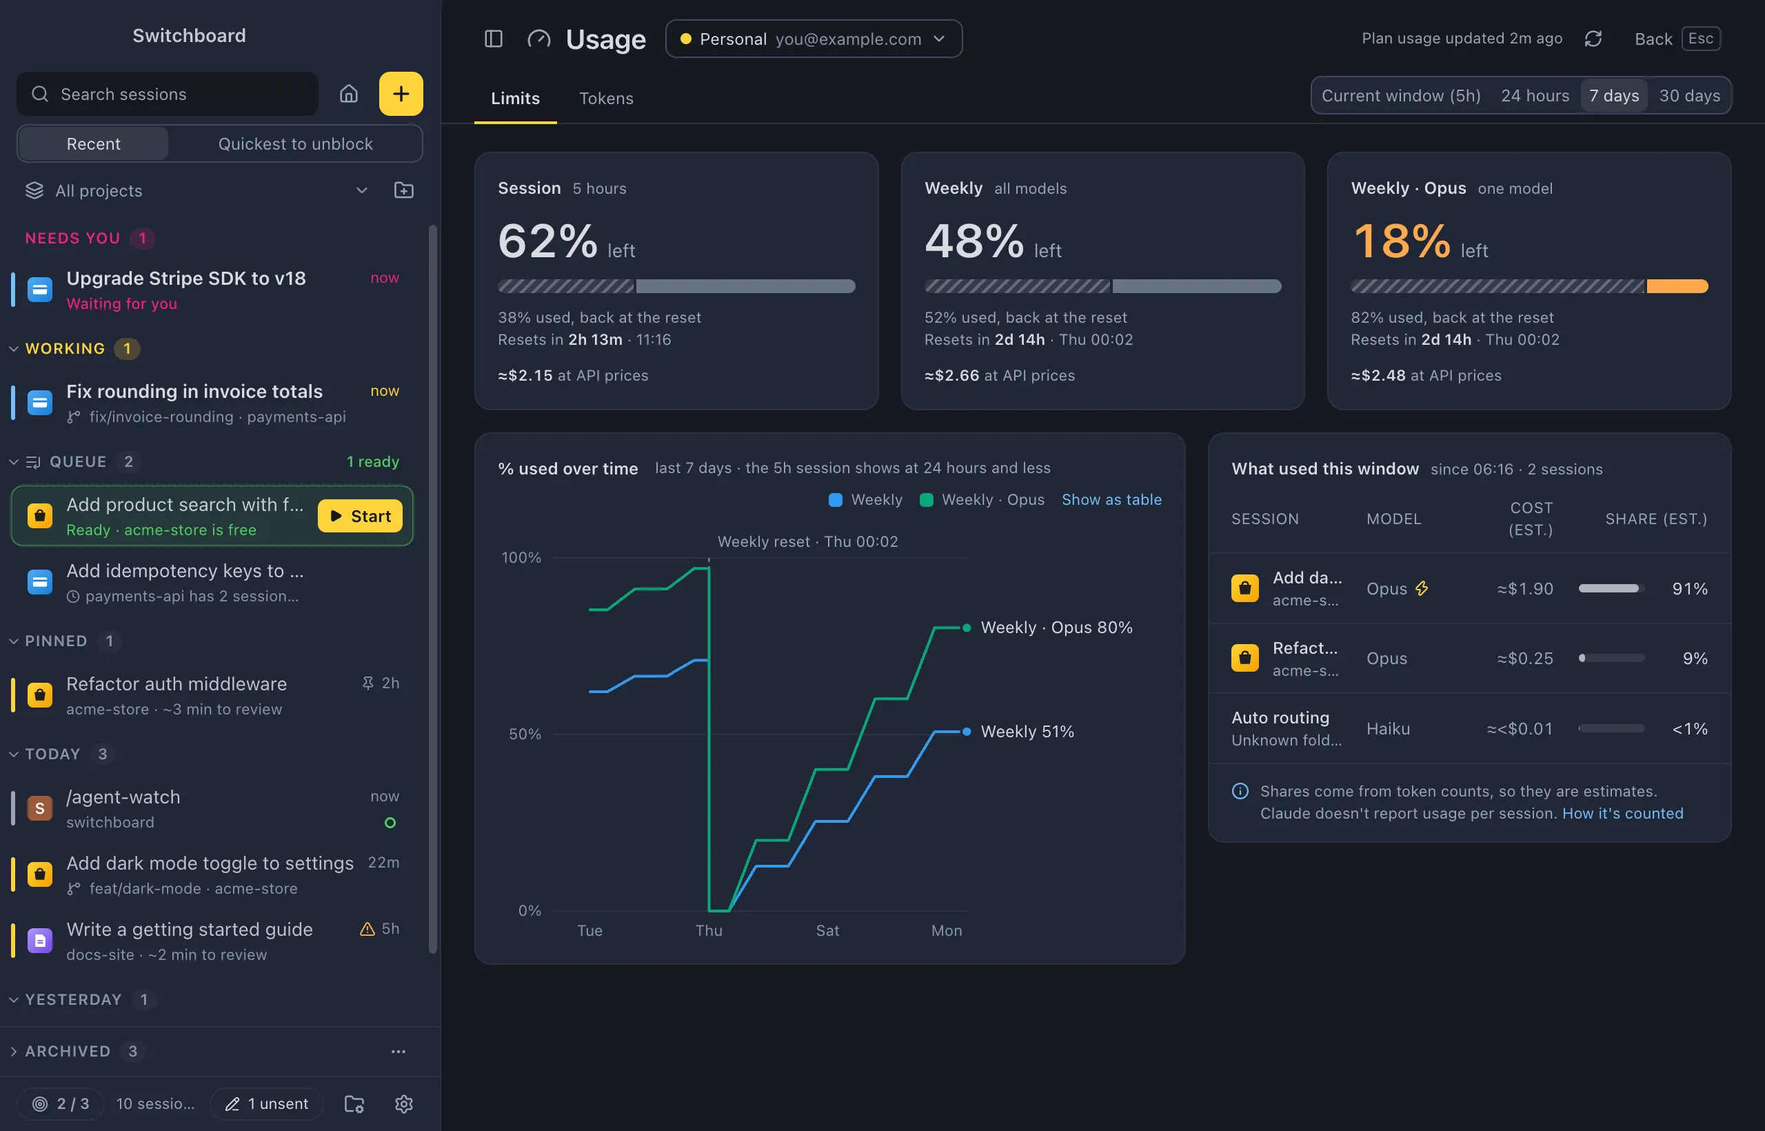Open the home icon beside search
Image resolution: width=1765 pixels, height=1131 pixels.
point(349,94)
